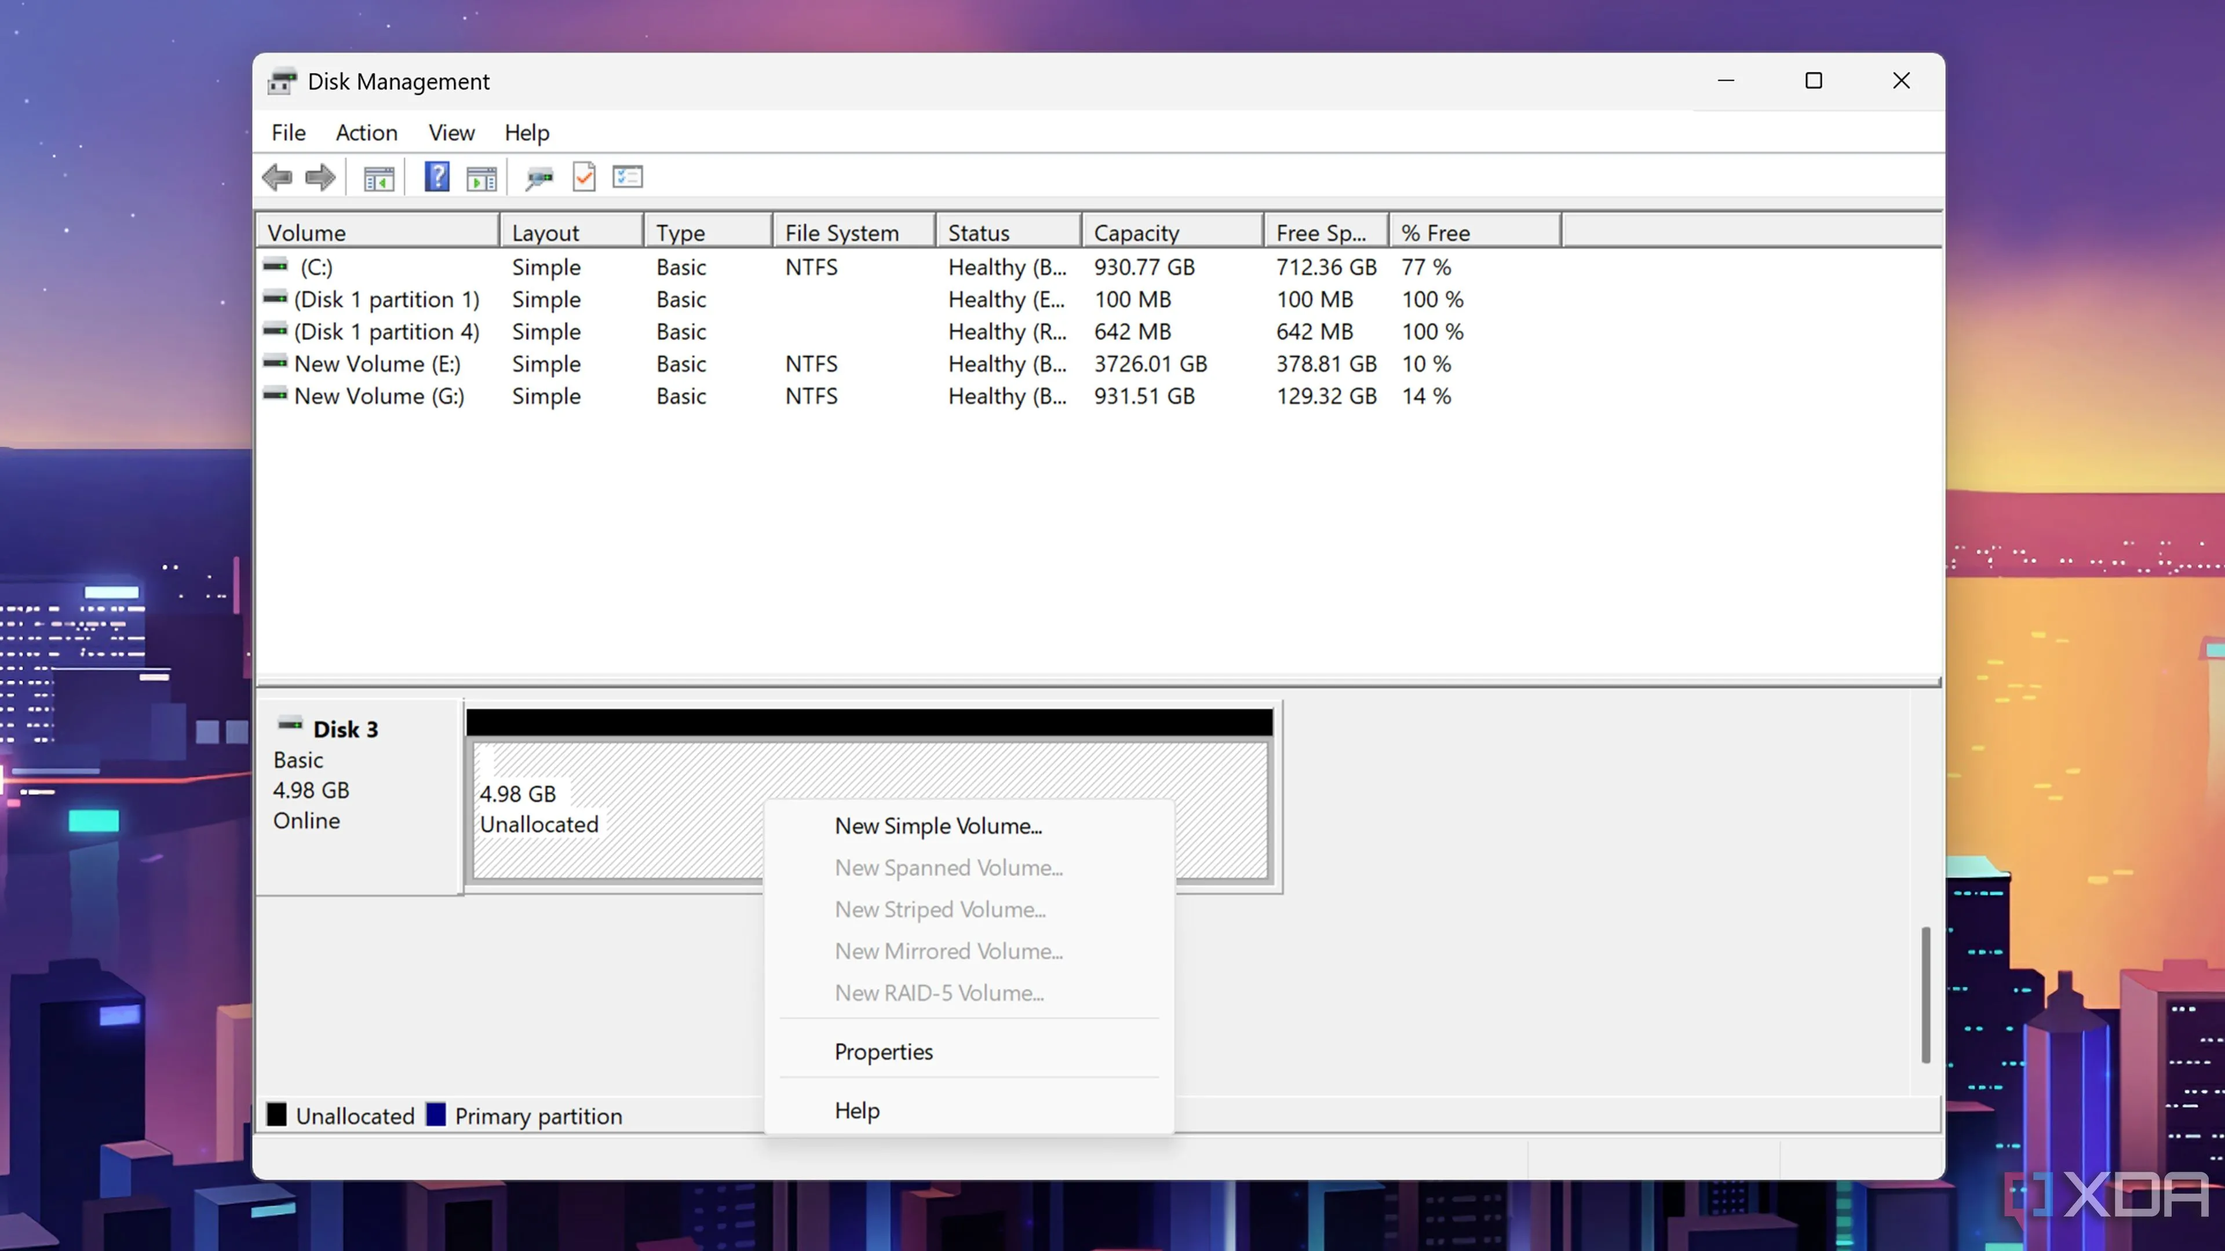The image size is (2225, 1251).
Task: Click drive icon beside Disk 1 partition 4
Action: (276, 330)
